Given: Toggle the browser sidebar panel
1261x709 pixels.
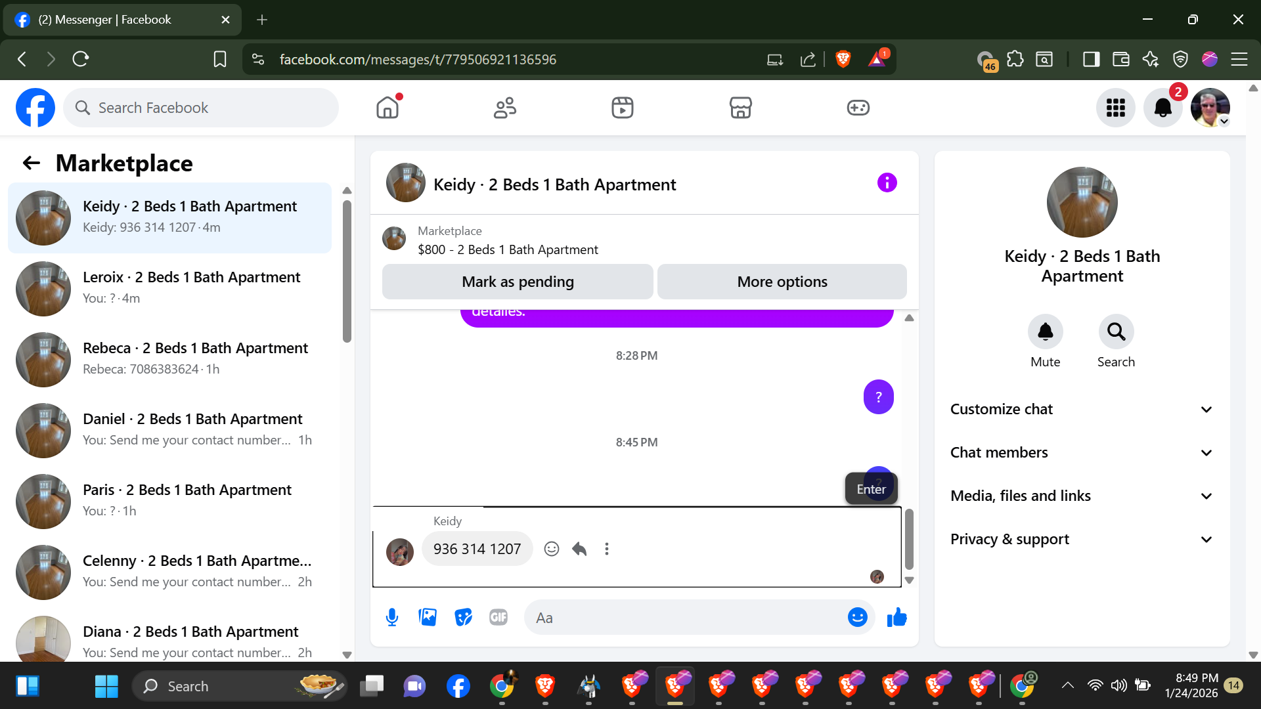Looking at the screenshot, I should [x=1091, y=59].
